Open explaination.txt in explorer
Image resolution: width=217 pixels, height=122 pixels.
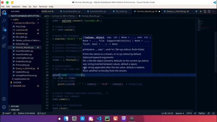tap(25, 79)
